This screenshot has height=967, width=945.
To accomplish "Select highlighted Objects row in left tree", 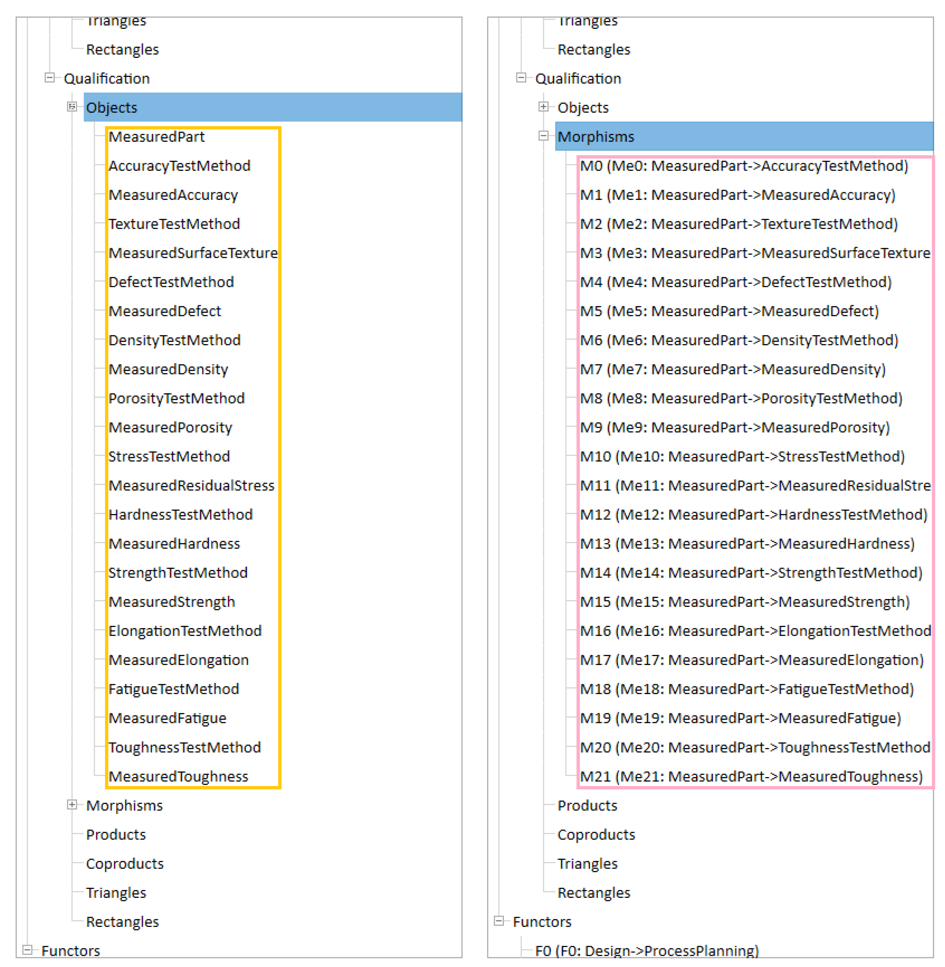I will (111, 108).
